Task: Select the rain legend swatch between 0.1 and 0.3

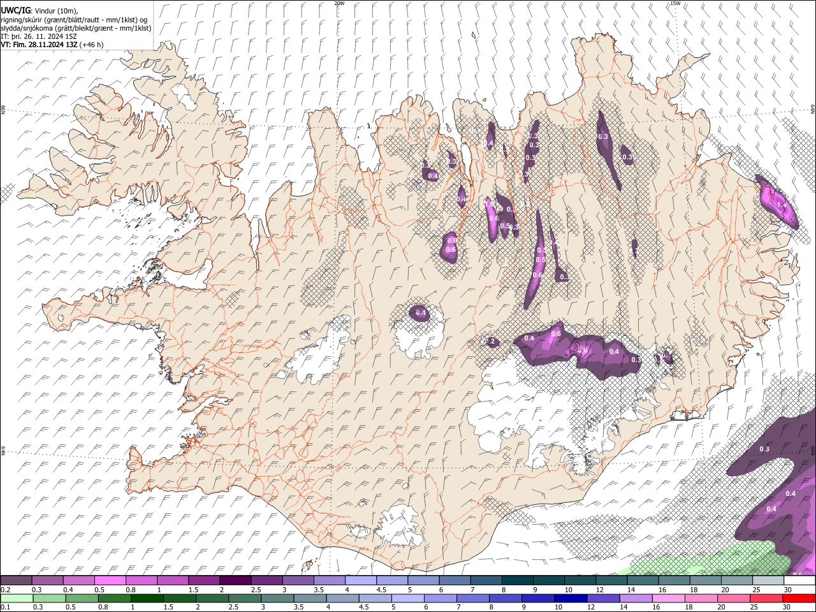Action: pyautogui.click(x=16, y=599)
